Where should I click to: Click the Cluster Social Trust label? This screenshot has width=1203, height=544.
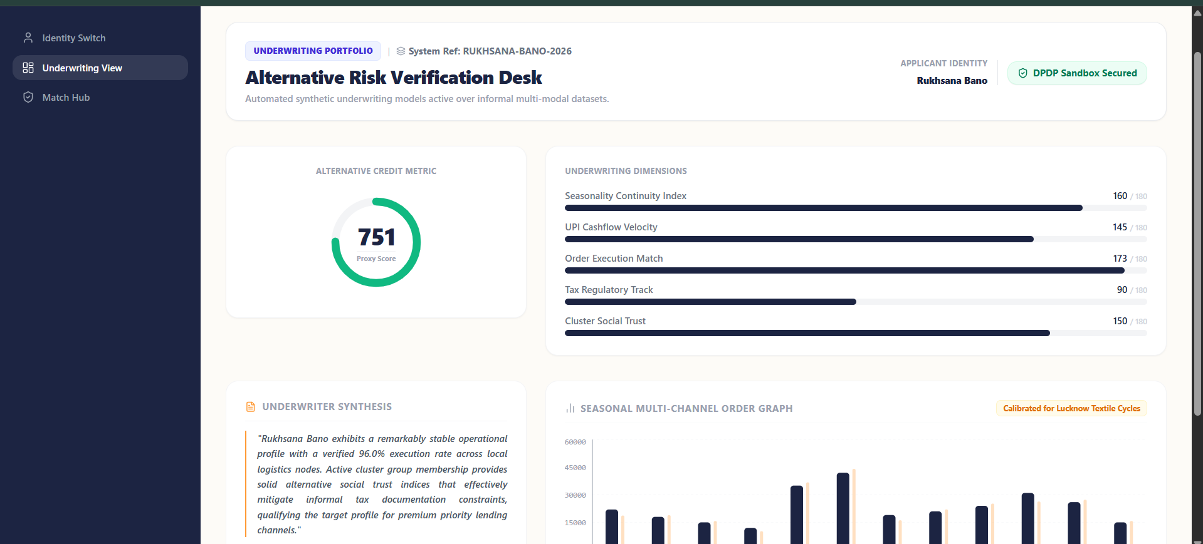pyautogui.click(x=605, y=321)
